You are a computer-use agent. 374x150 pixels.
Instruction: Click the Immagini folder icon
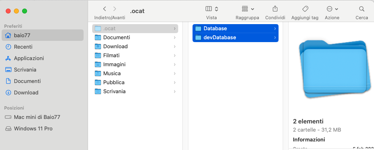(x=98, y=64)
